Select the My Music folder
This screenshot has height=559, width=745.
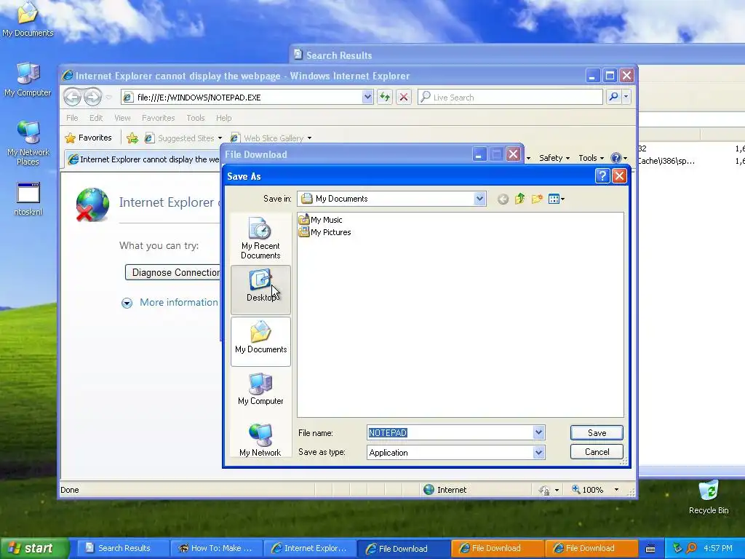pos(320,220)
